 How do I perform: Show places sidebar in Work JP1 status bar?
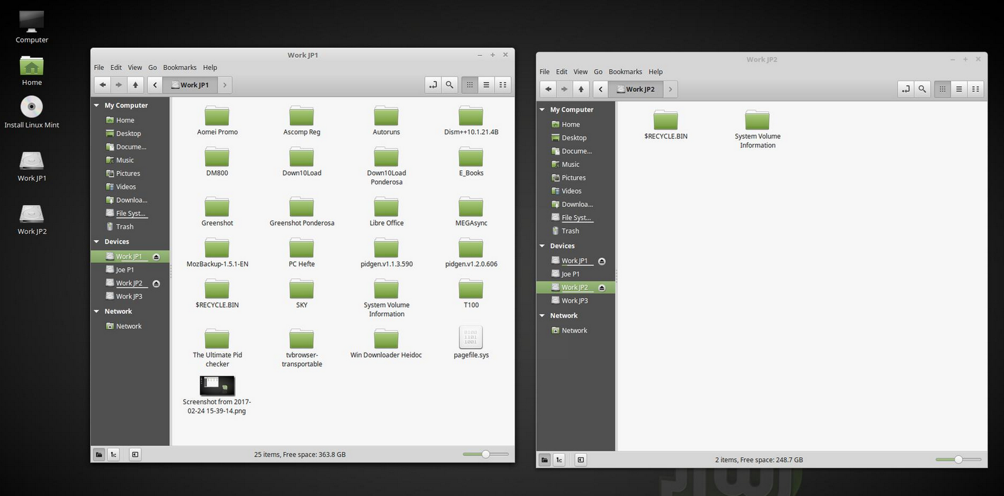[x=99, y=454]
